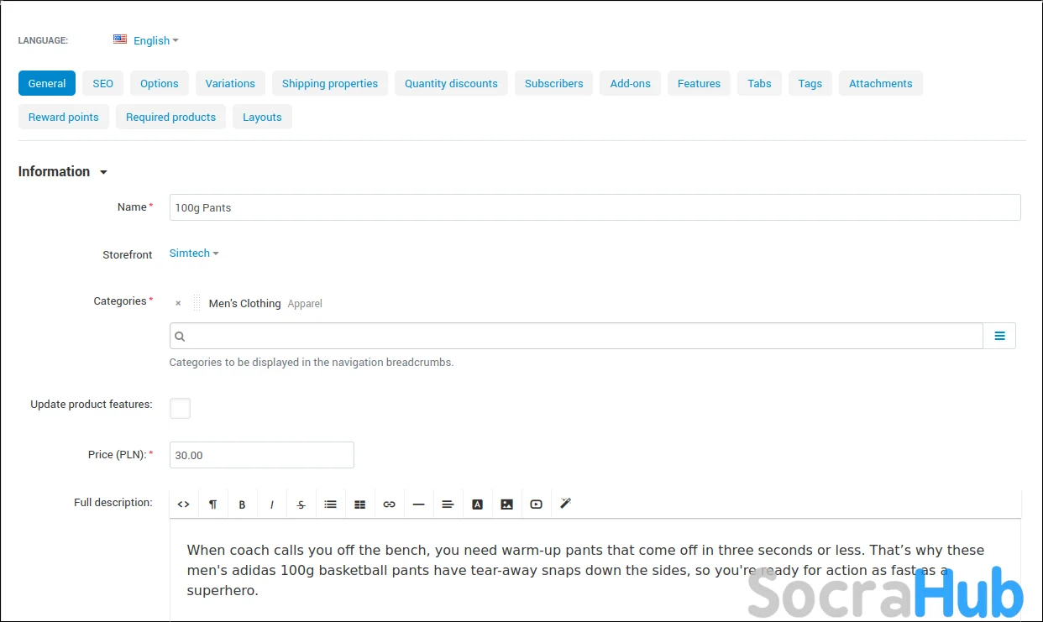The width and height of the screenshot is (1043, 622).
Task: Open the Layouts tab
Action: point(262,117)
